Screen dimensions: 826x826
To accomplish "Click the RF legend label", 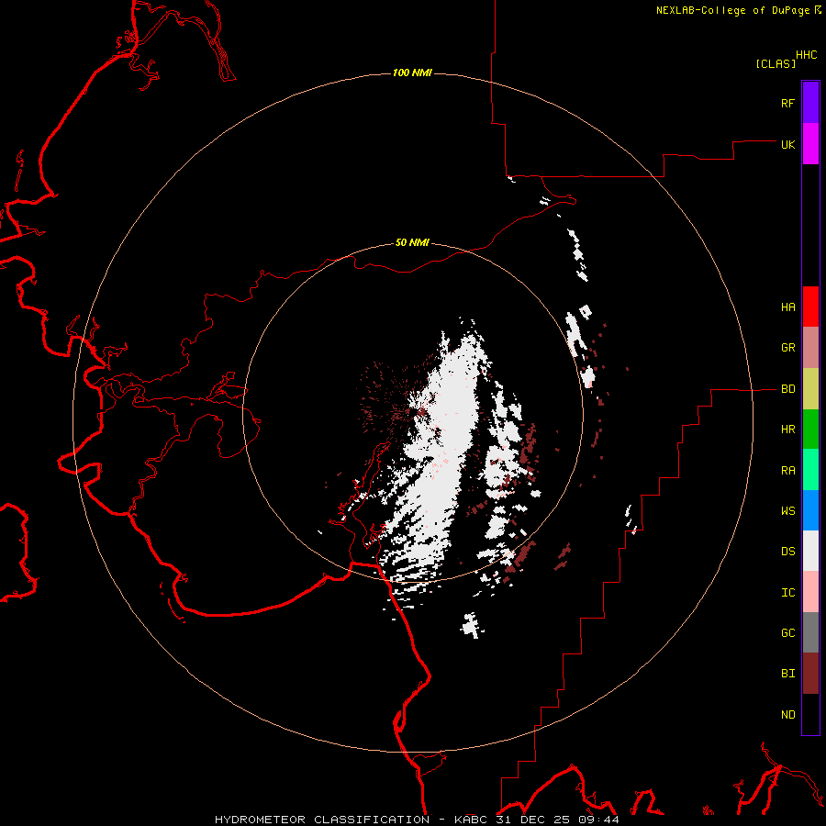I will point(788,103).
